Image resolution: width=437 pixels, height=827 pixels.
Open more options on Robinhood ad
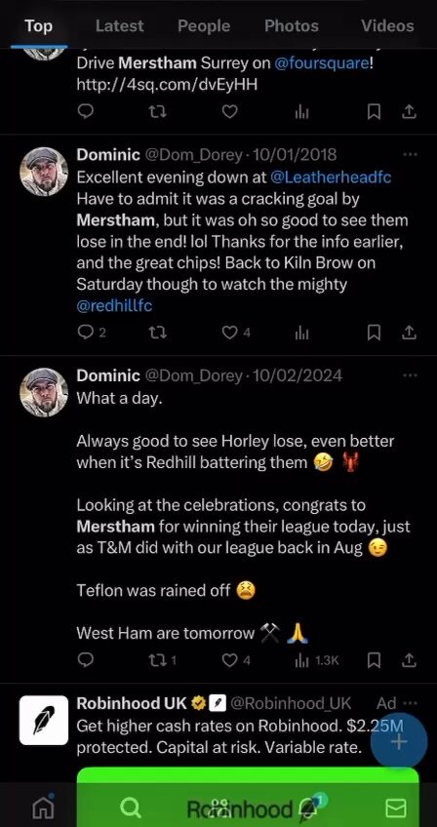point(410,703)
